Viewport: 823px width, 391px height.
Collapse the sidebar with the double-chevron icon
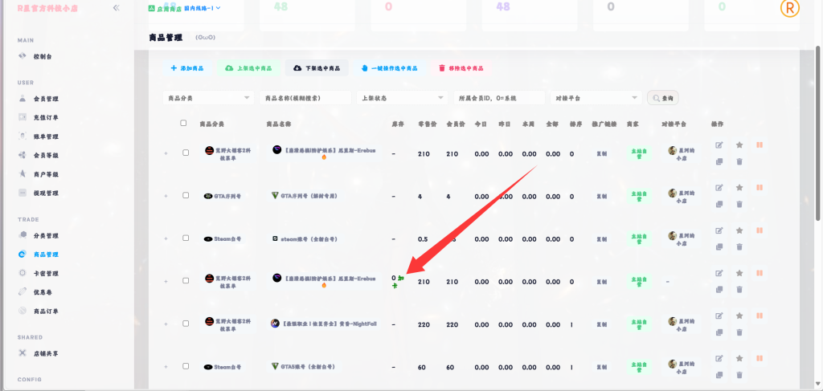117,7
